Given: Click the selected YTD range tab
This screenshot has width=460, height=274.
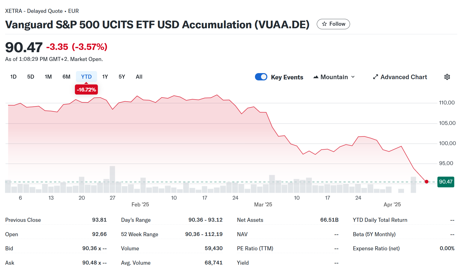Looking at the screenshot, I should click(86, 77).
